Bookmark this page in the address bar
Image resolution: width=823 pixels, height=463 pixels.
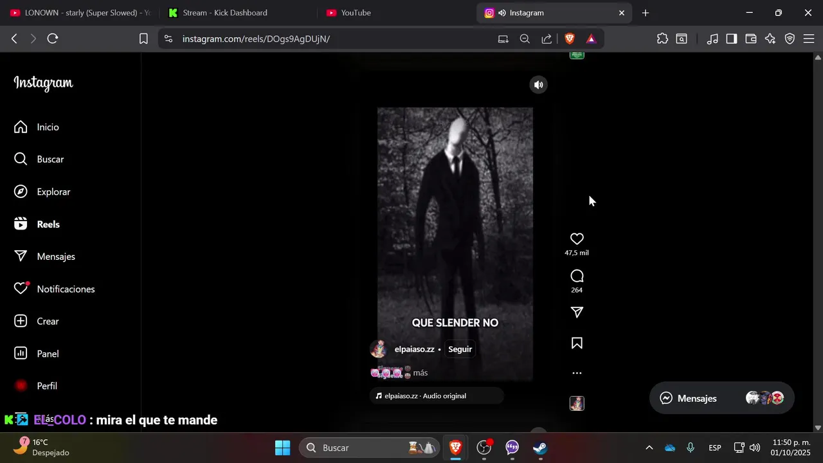(x=144, y=39)
